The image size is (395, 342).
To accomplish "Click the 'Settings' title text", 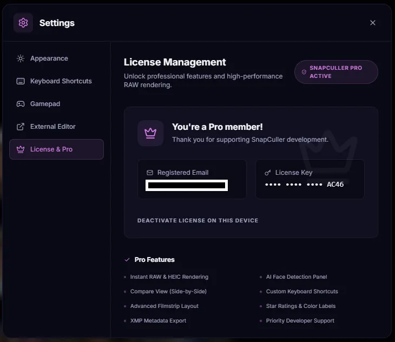I will click(x=57, y=23).
